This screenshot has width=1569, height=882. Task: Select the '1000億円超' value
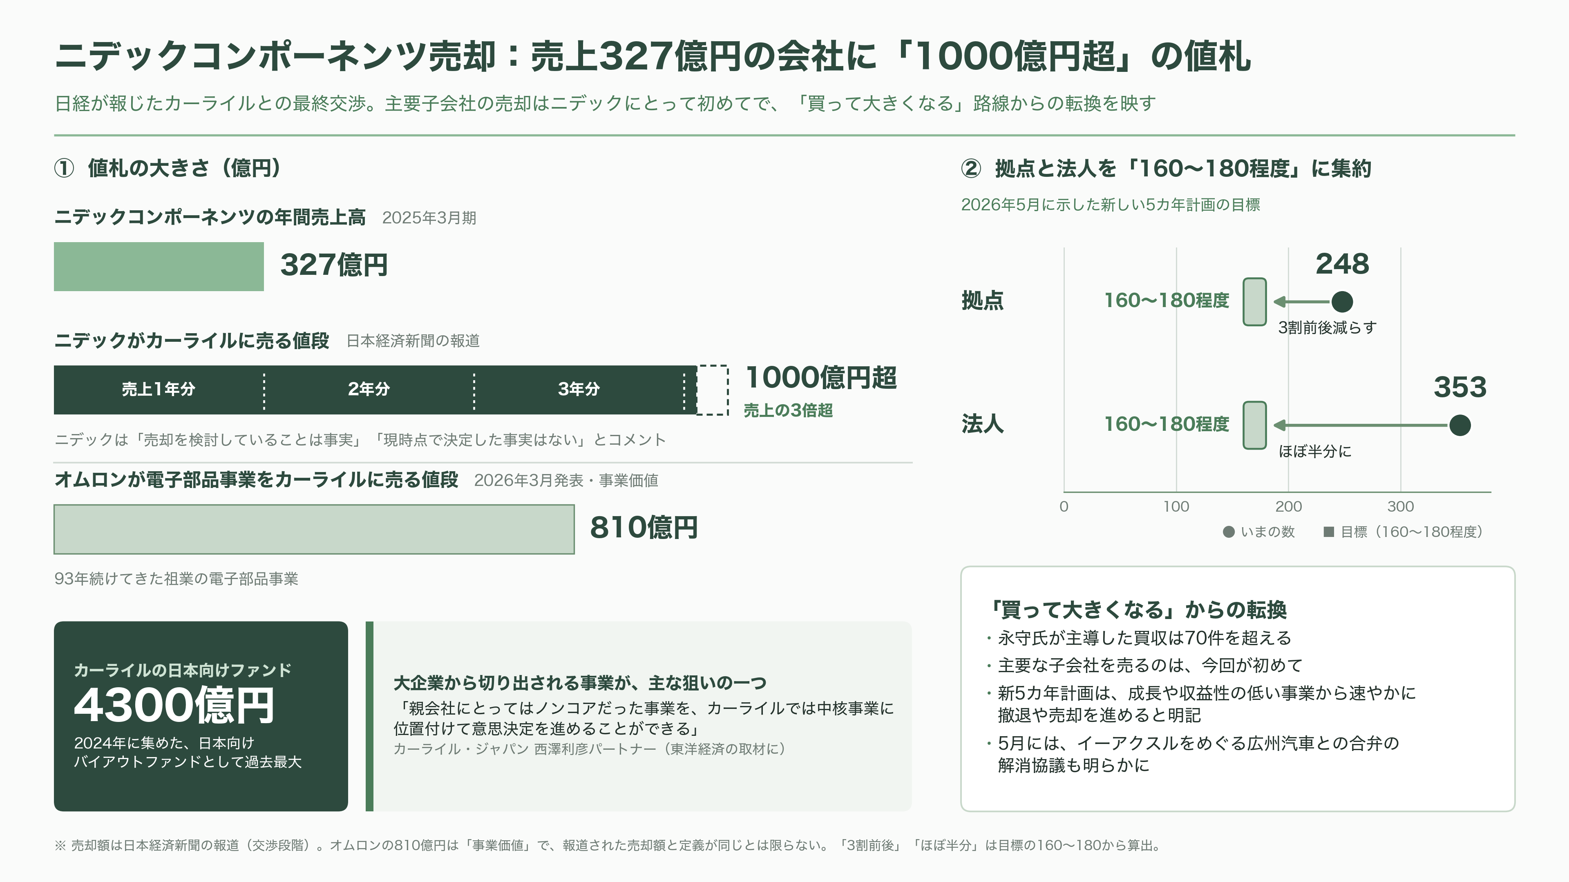(821, 377)
